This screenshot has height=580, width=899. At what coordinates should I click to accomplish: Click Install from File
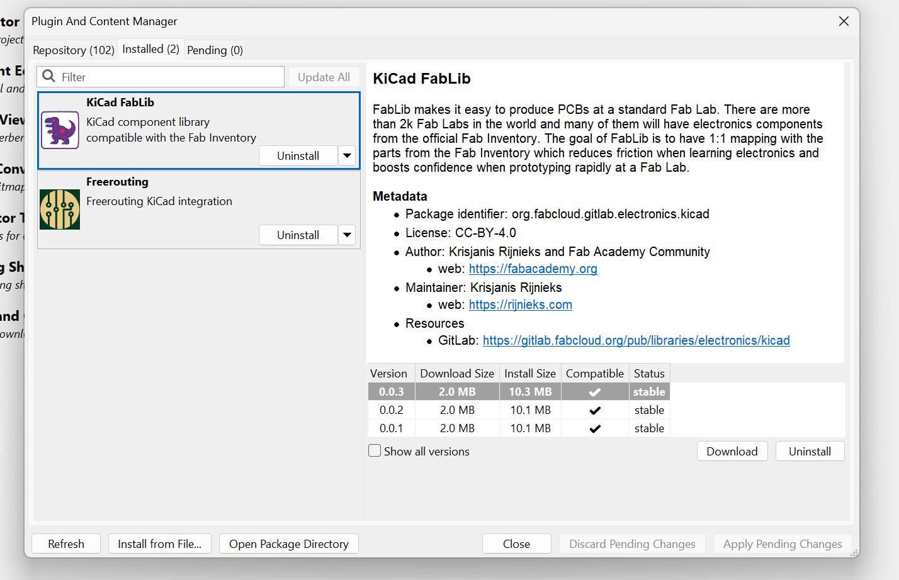pos(159,544)
